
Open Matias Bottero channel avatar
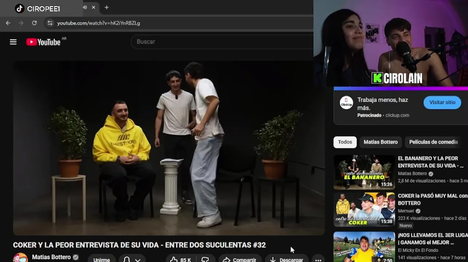[x=20, y=258]
